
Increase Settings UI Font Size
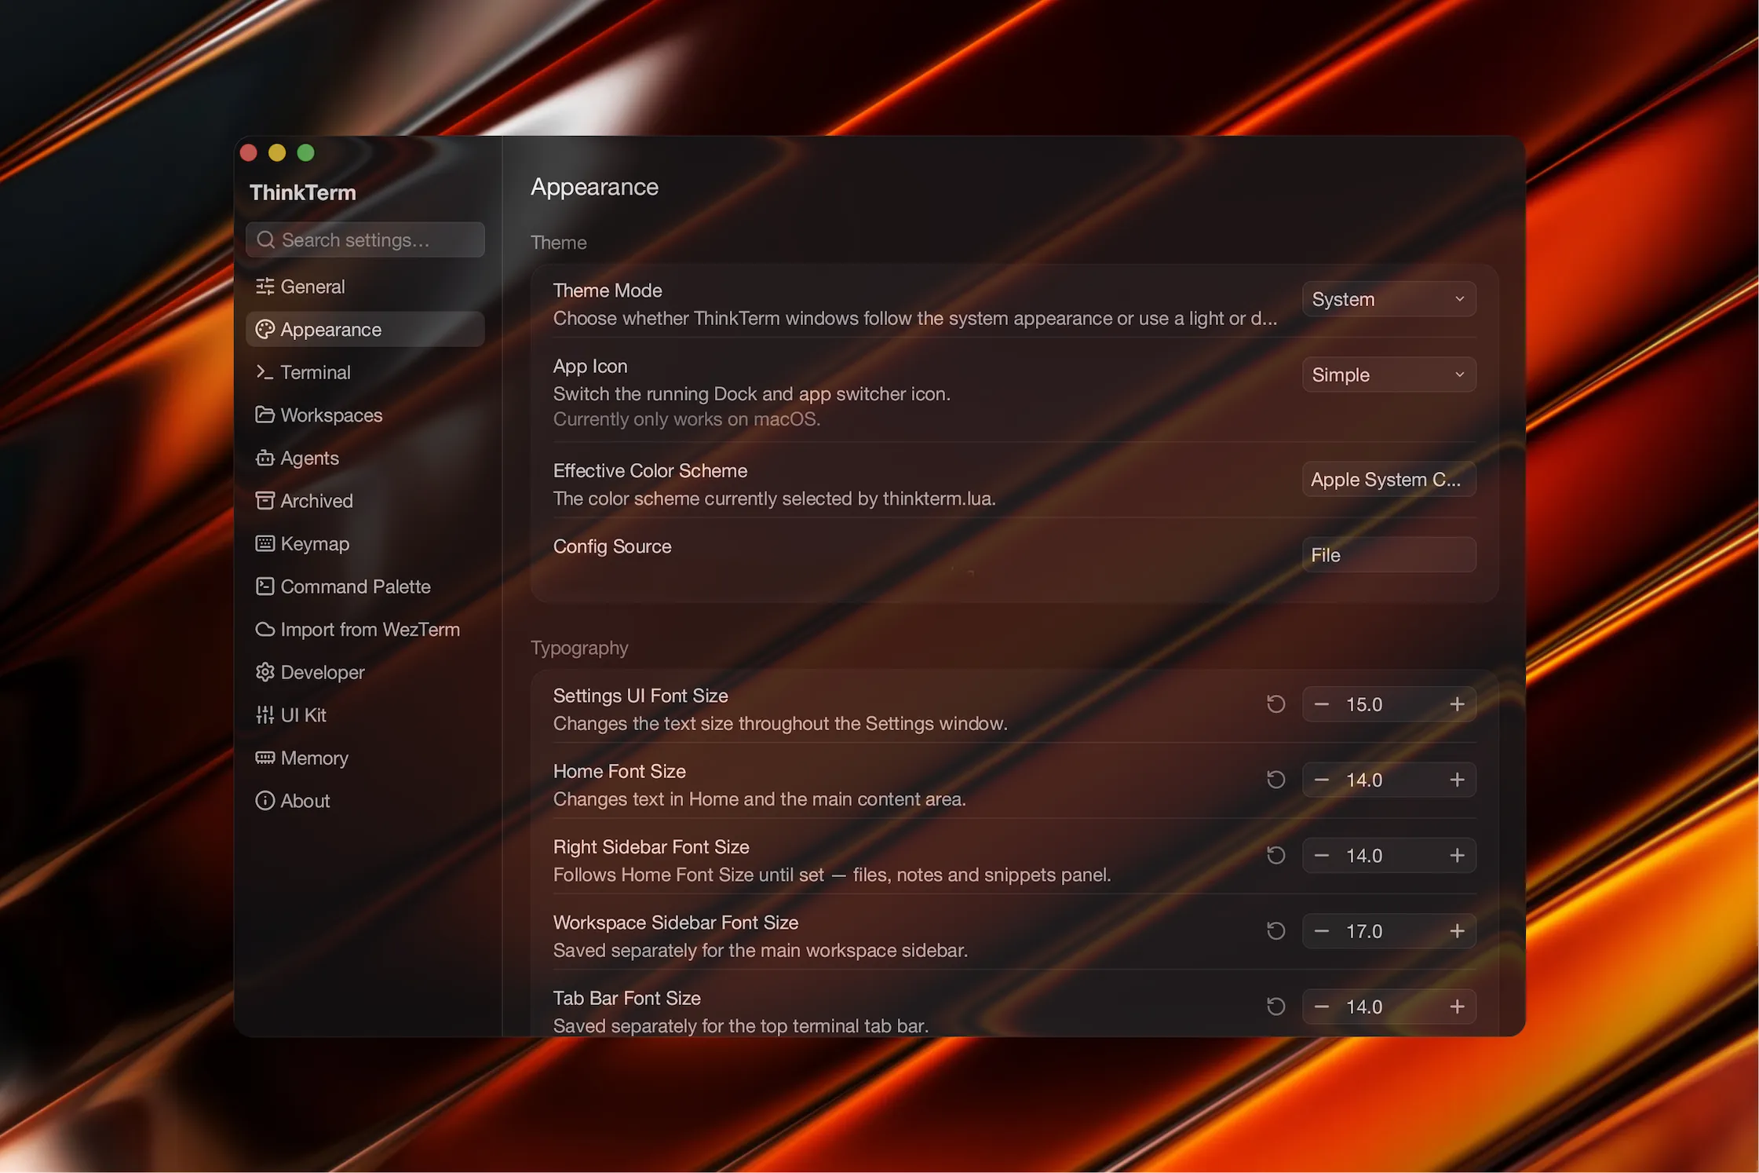point(1457,704)
